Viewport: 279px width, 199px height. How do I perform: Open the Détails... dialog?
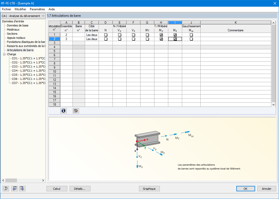(x=80, y=189)
